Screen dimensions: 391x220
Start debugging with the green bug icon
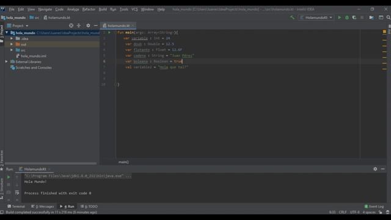click(x=347, y=18)
